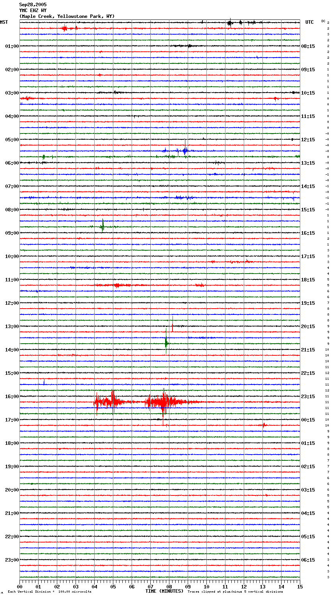This screenshot has width=331, height=597.
Task: Click the traces clipped footnote text
Action: 235,592
